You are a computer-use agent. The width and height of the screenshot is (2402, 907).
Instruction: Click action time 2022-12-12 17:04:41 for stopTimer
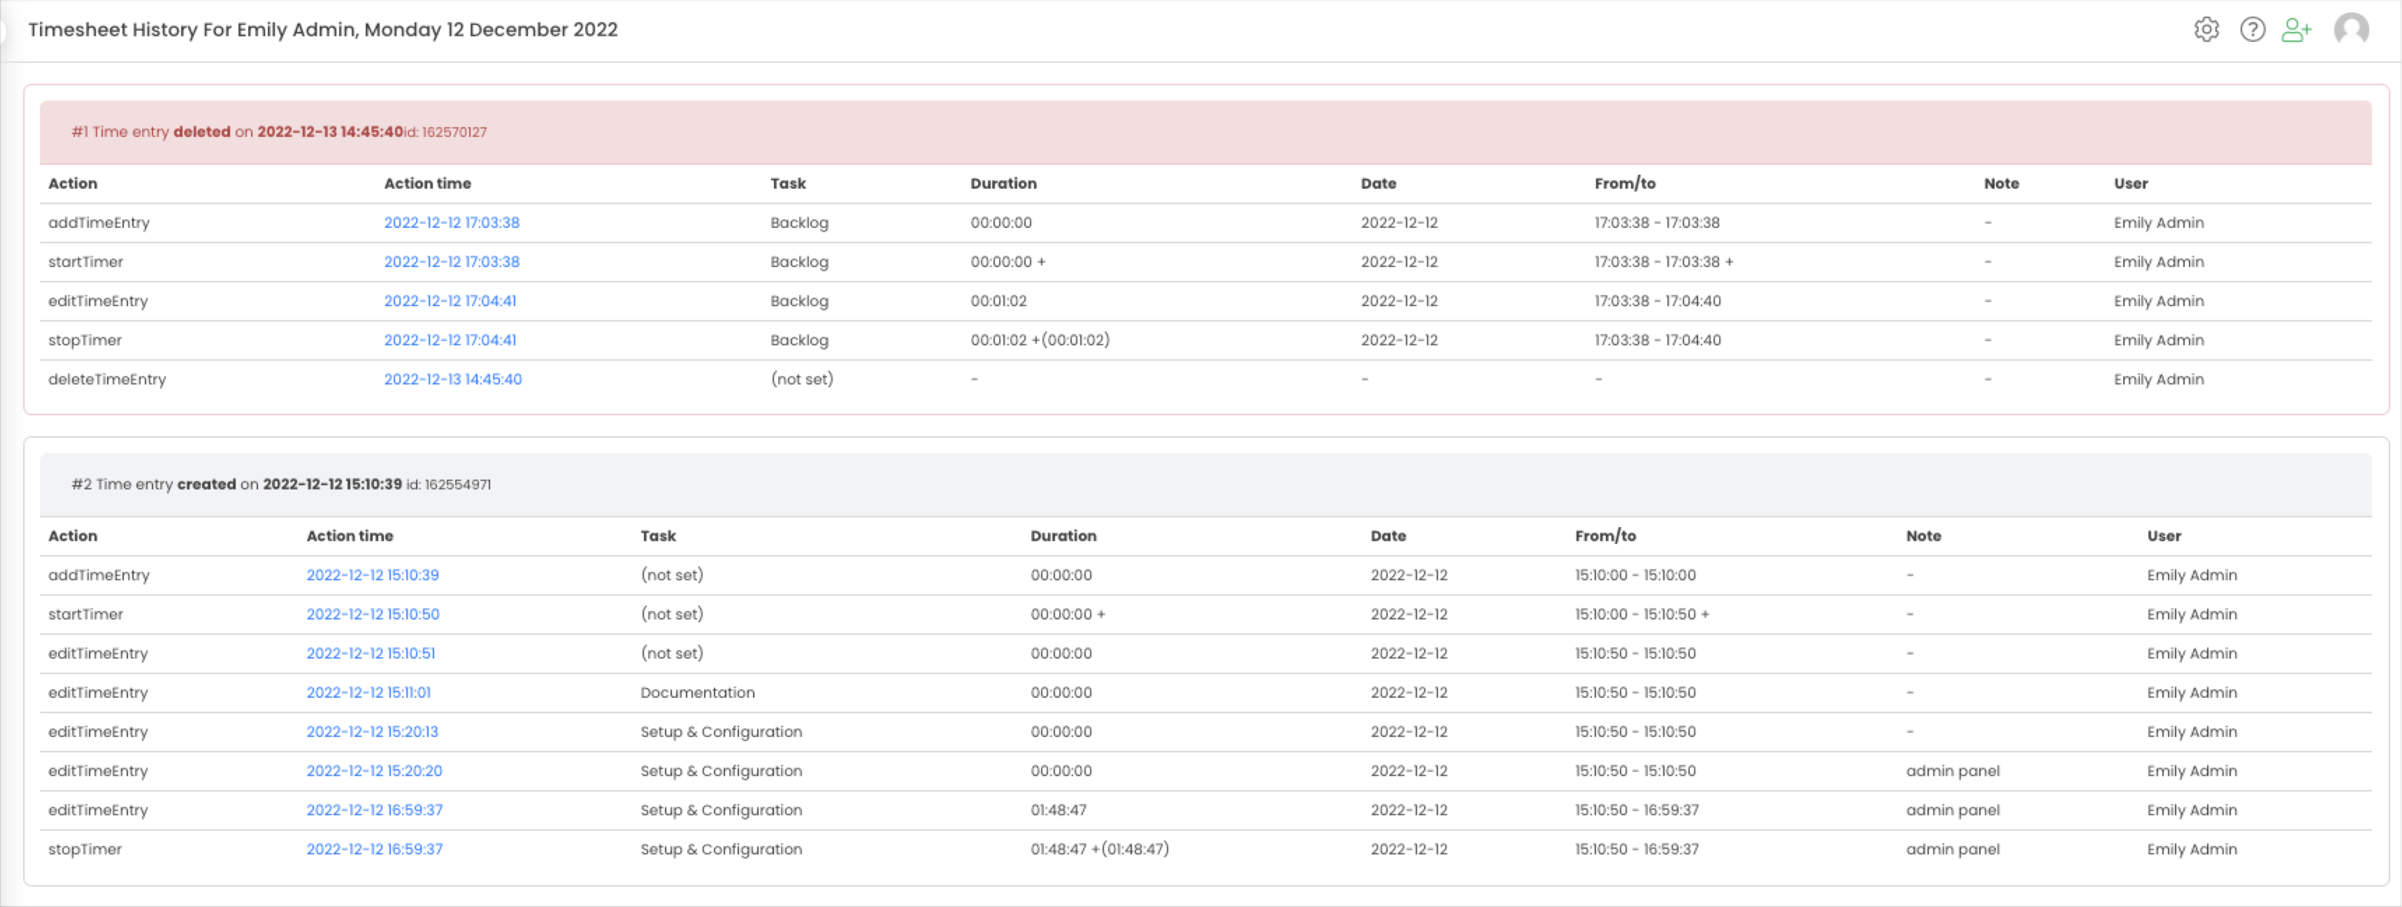tap(450, 341)
